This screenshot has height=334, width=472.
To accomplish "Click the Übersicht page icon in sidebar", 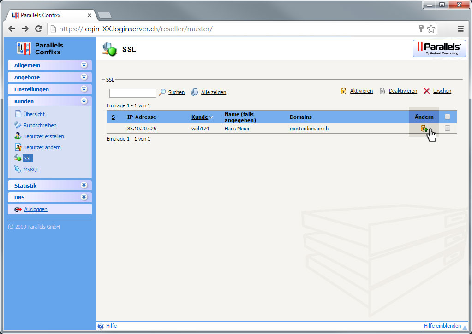I will (x=18, y=114).
